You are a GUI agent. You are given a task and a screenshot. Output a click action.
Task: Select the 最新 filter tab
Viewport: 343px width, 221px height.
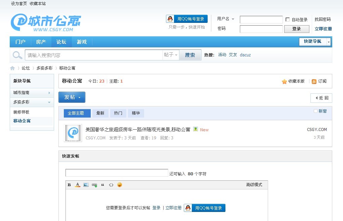pyautogui.click(x=100, y=113)
